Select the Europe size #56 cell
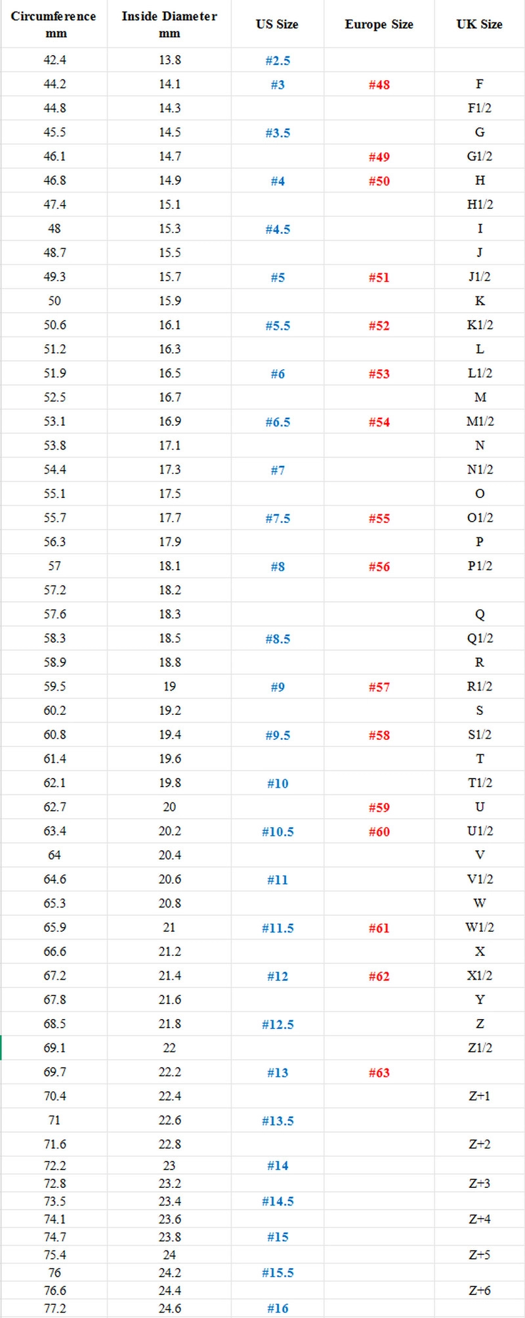Image resolution: width=525 pixels, height=1318 pixels. [379, 566]
